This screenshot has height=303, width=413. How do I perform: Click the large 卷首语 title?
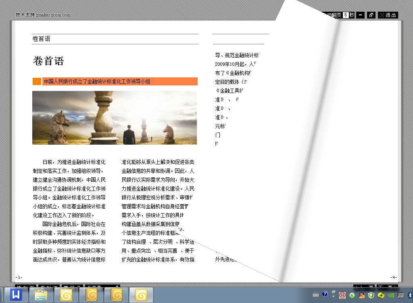click(x=48, y=61)
